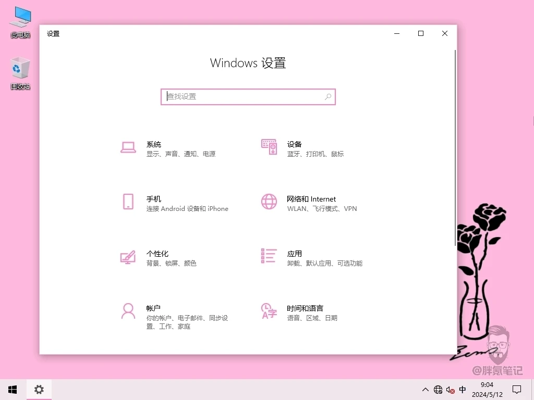Click the 个性化 settings title
Image resolution: width=534 pixels, height=400 pixels.
pyautogui.click(x=157, y=254)
